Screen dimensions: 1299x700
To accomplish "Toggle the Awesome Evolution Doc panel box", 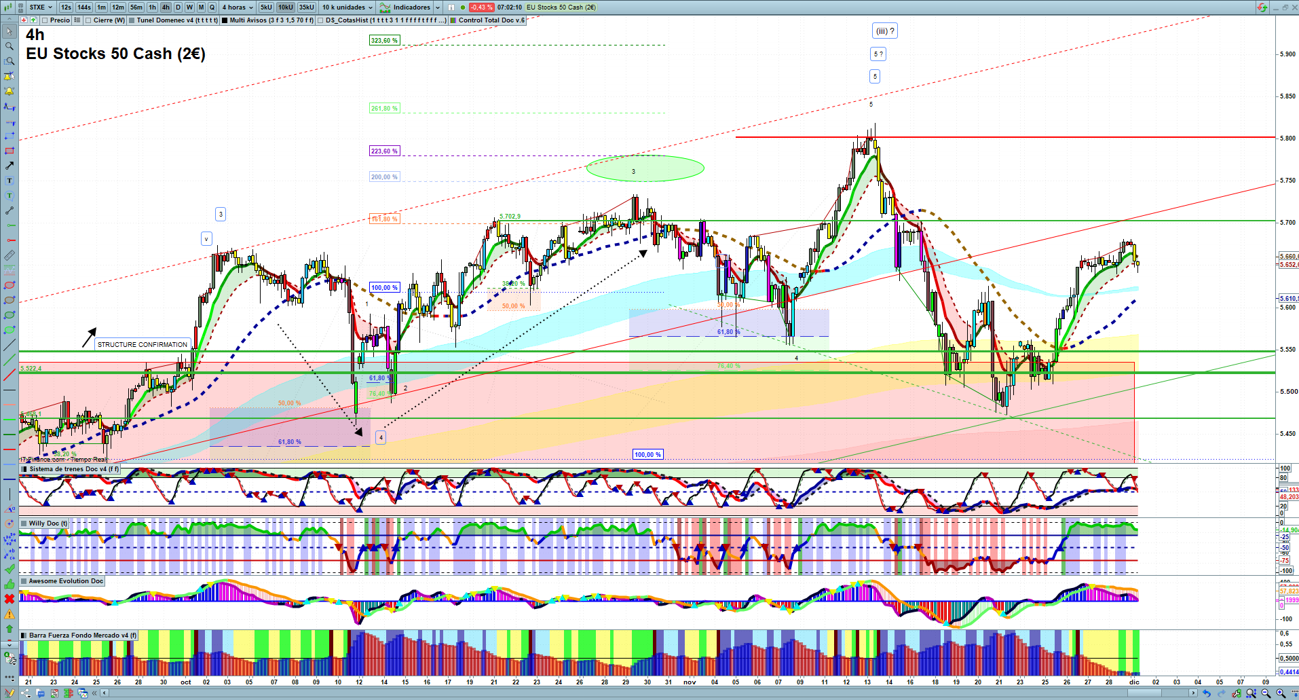I will tap(24, 581).
